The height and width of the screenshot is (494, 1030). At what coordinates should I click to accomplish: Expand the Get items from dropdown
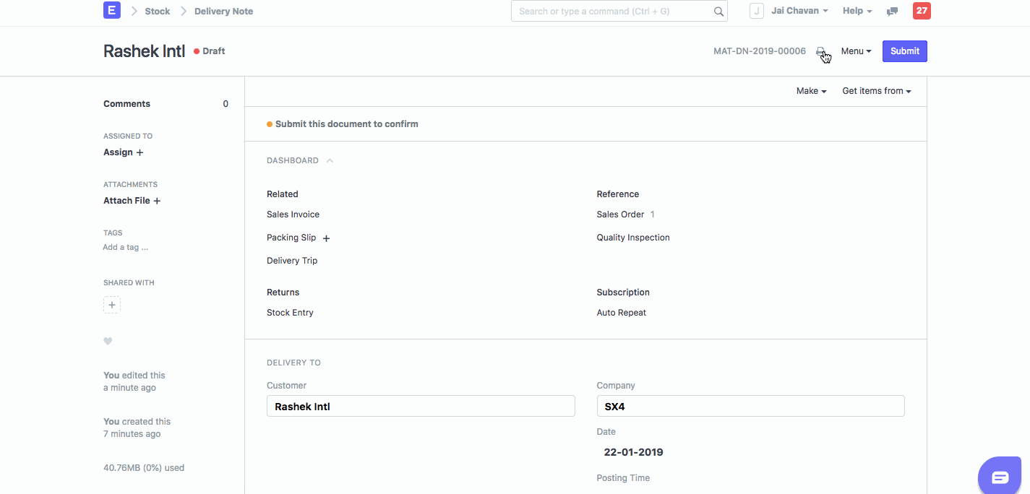[876, 90]
